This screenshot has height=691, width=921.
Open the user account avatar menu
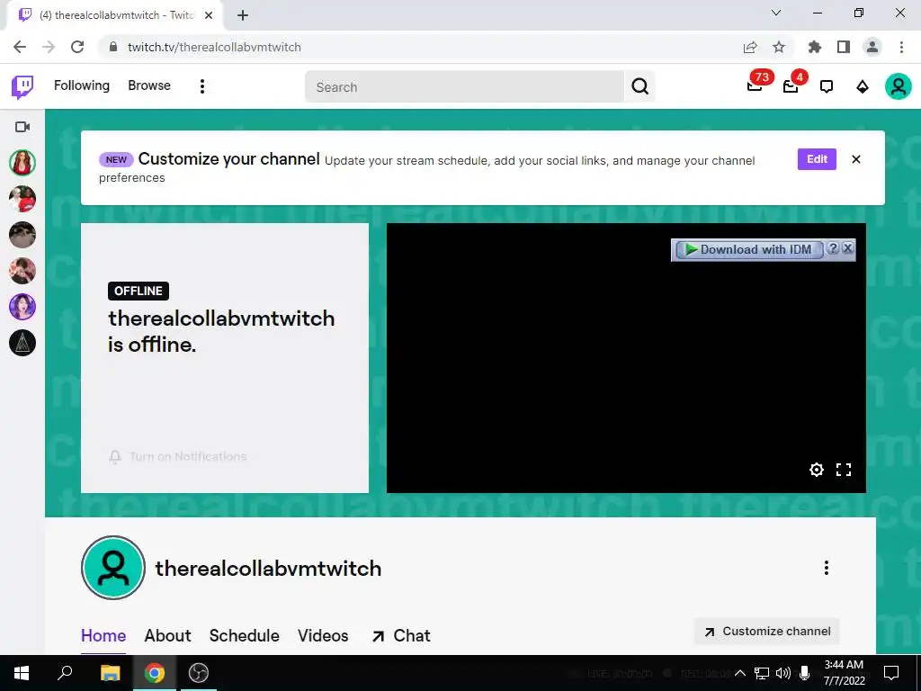[x=899, y=87]
